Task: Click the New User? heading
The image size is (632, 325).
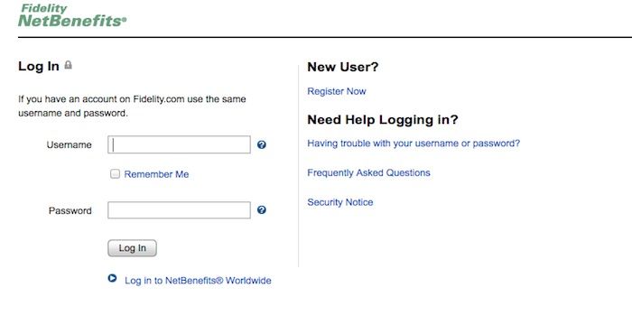Action: point(343,67)
